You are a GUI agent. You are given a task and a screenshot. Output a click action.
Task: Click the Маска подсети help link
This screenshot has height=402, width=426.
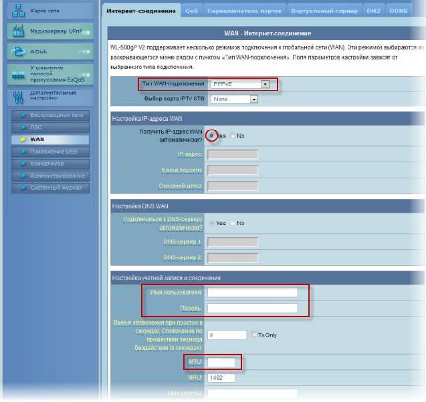tap(182, 170)
